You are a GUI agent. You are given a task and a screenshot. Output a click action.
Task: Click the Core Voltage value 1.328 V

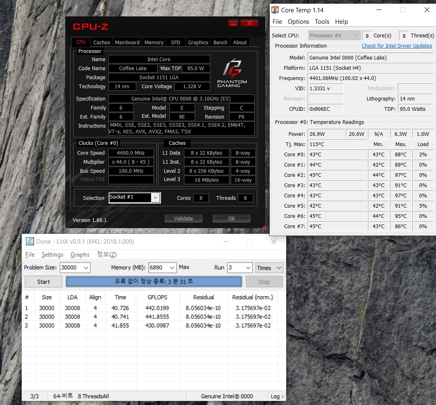192,87
